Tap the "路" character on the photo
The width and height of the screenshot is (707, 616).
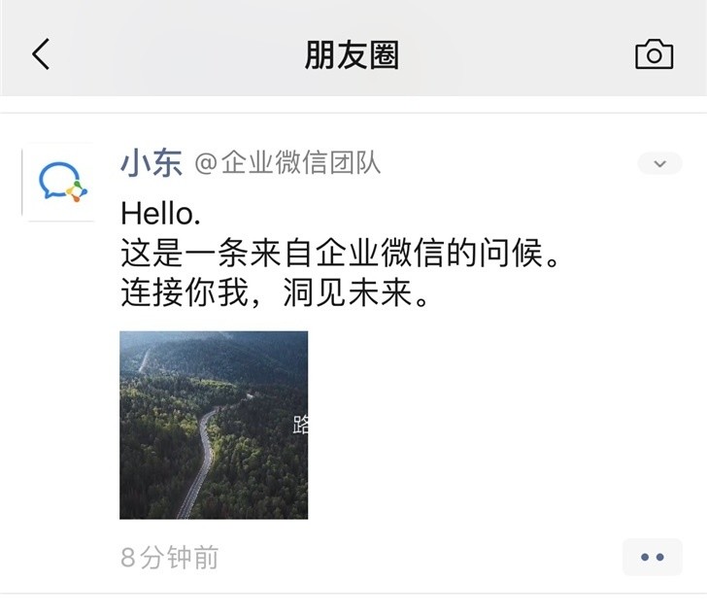[x=300, y=425]
